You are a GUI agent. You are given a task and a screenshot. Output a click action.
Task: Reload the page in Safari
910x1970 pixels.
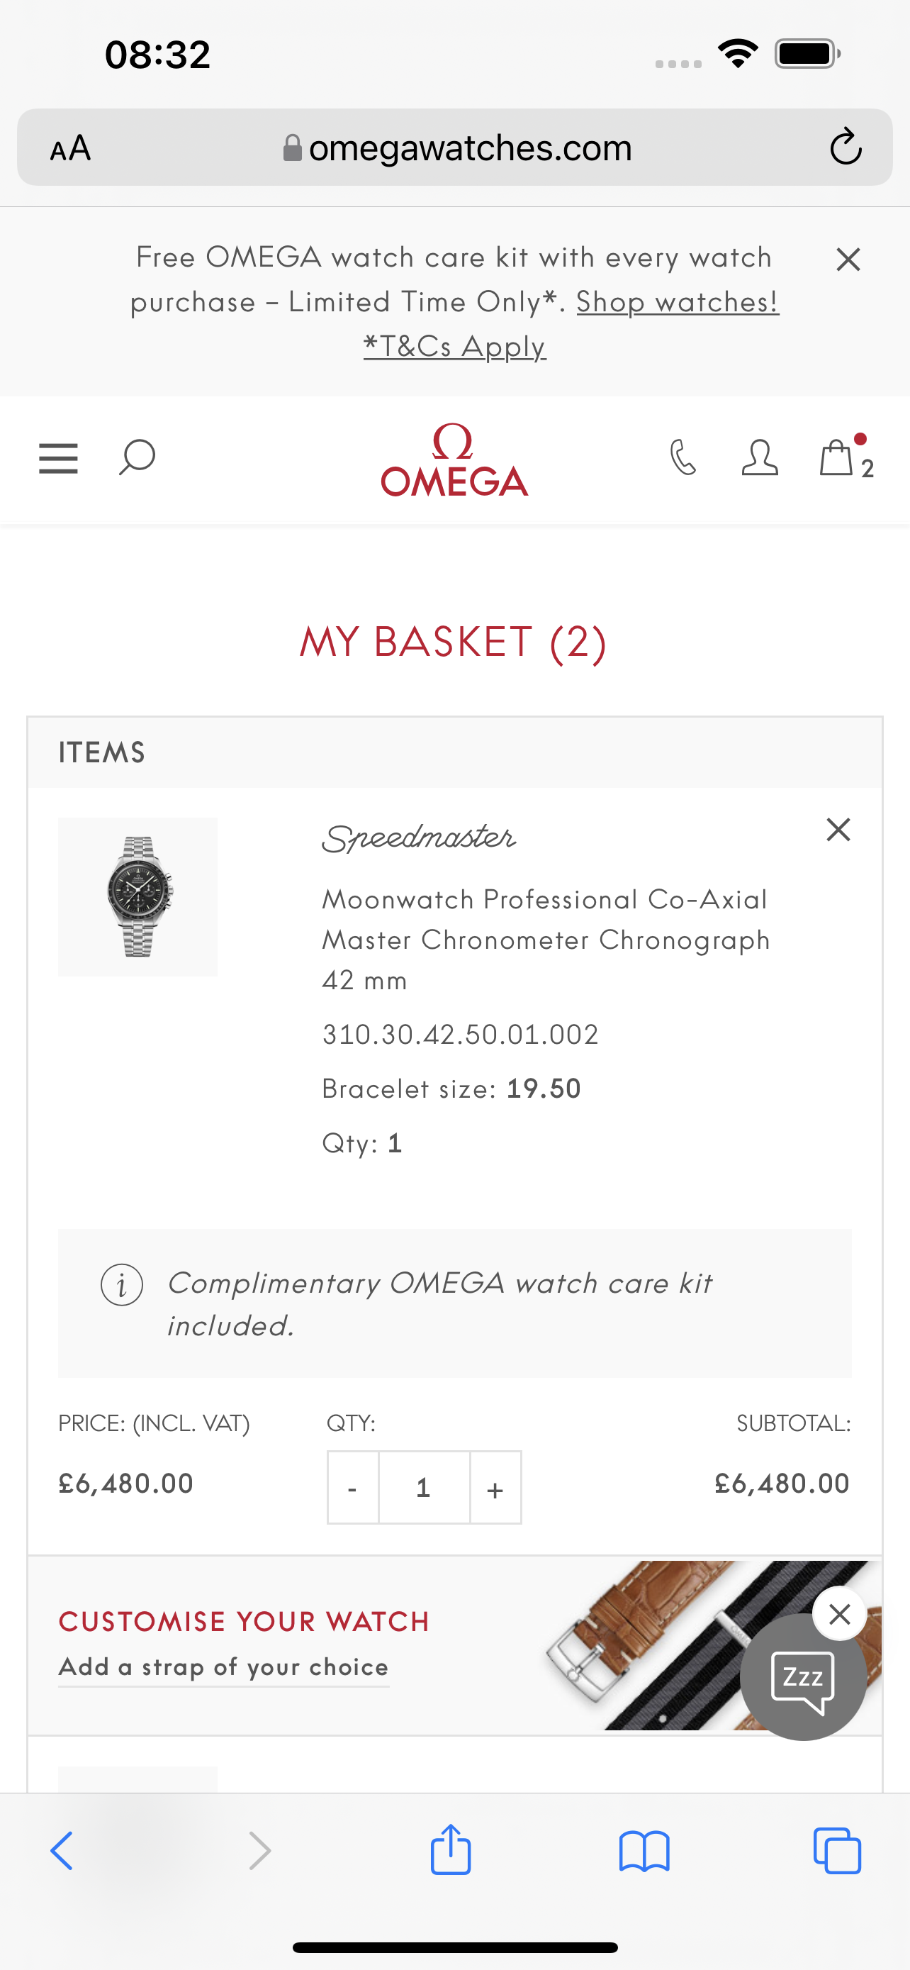pos(846,147)
